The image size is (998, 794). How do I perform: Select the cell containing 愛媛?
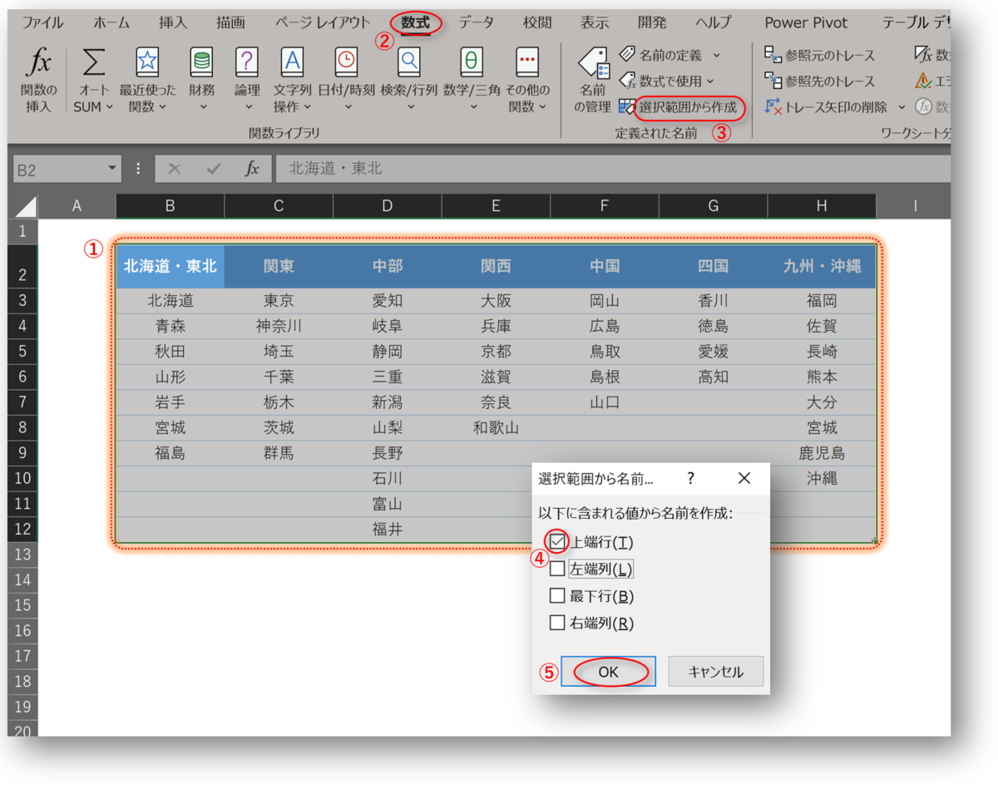(713, 352)
